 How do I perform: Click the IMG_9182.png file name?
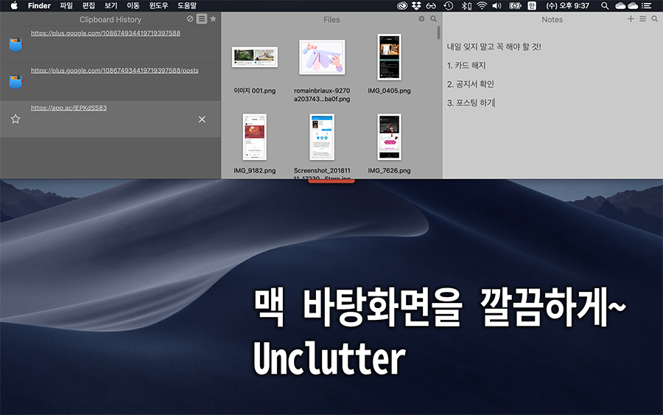point(255,170)
